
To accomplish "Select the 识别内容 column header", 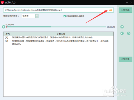I will pyautogui.click(x=63, y=34).
